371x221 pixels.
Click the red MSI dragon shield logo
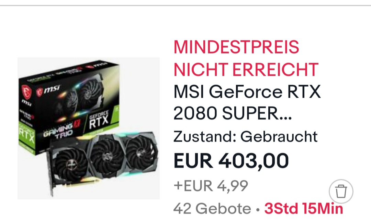pyautogui.click(x=26, y=92)
